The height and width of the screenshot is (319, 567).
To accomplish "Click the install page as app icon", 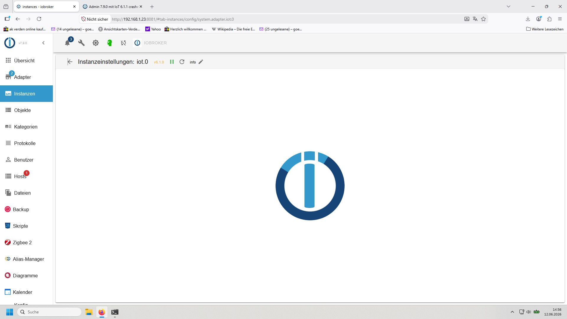I will point(467,19).
